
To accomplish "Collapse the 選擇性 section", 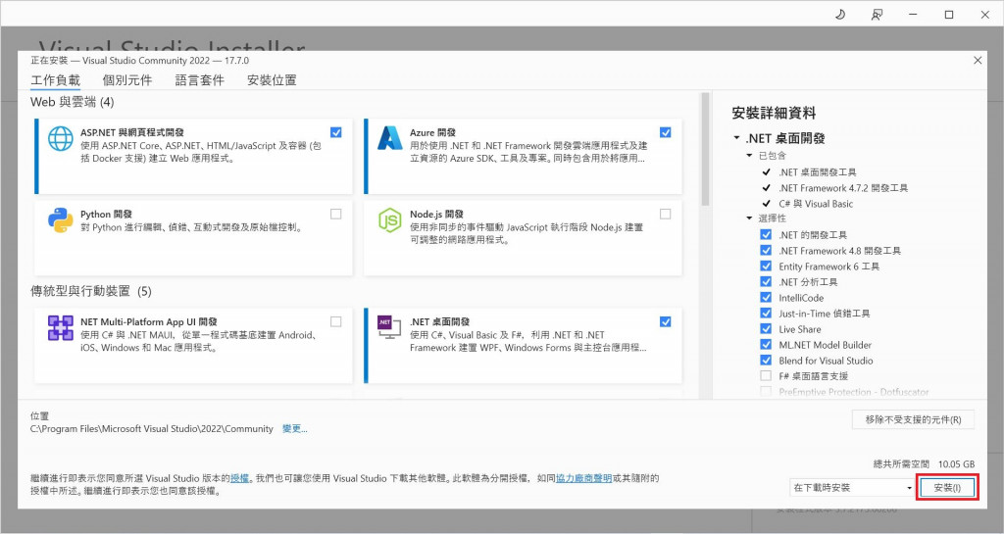I will tap(749, 218).
